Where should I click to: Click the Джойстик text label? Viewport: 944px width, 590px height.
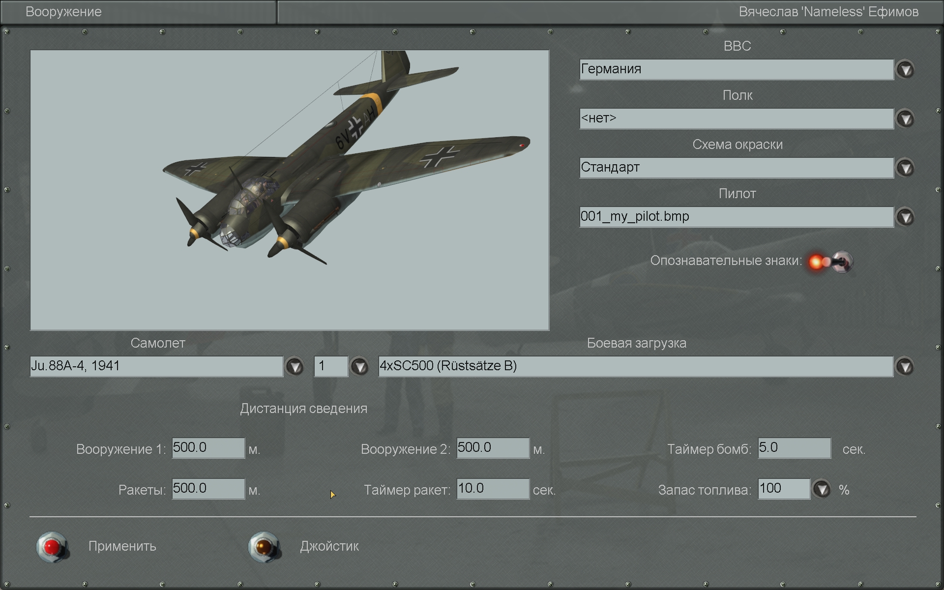pyautogui.click(x=329, y=546)
